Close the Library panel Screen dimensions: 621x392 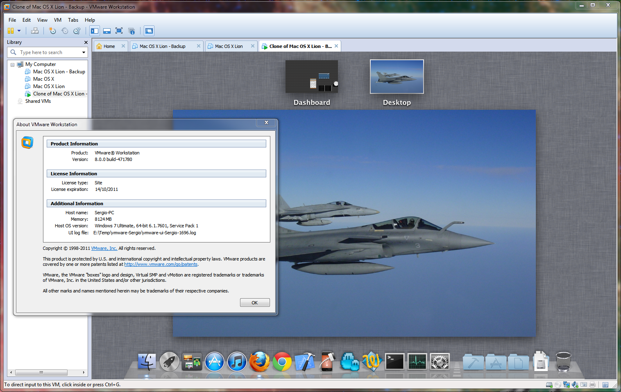click(86, 42)
